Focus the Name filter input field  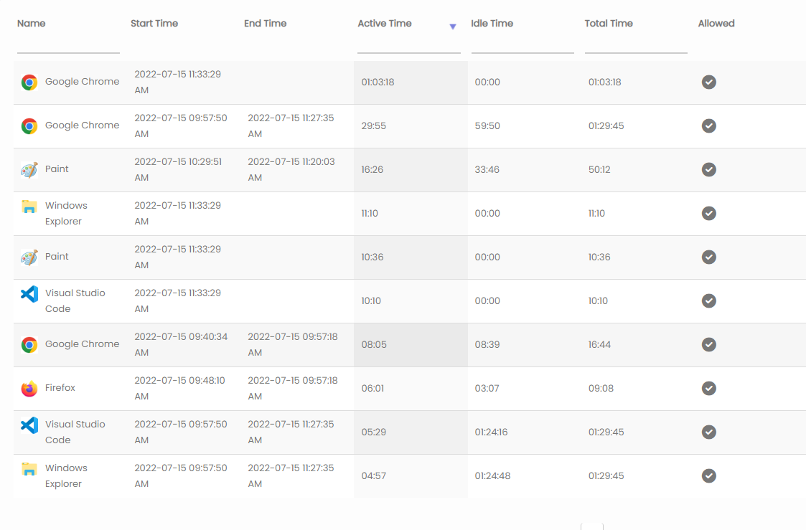tap(68, 45)
